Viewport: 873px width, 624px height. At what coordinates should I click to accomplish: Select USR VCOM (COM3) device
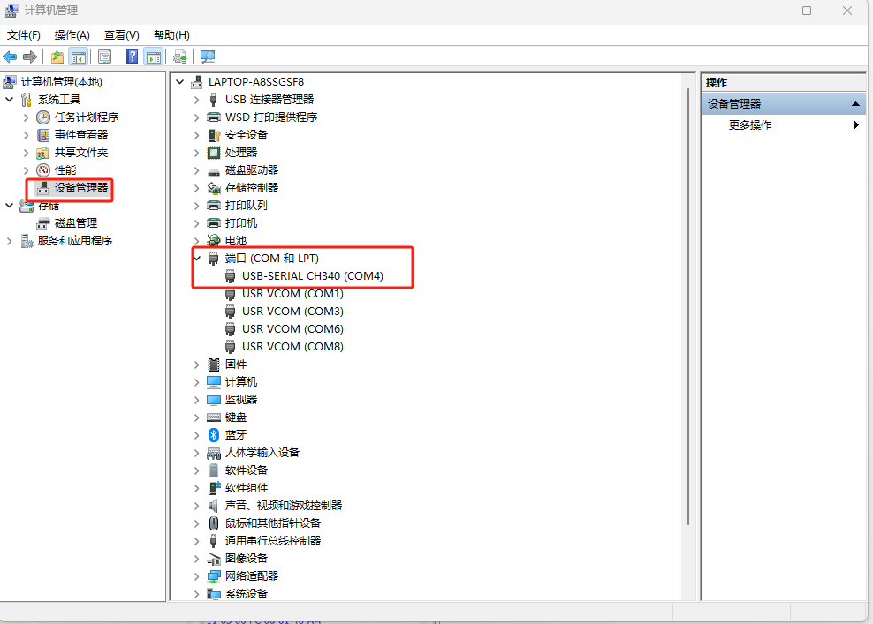pyautogui.click(x=292, y=312)
